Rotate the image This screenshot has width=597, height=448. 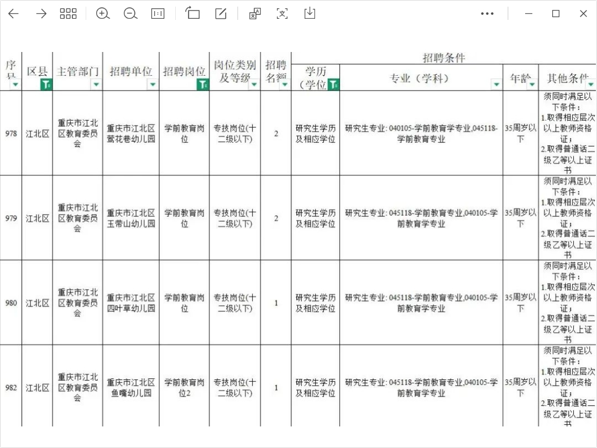pyautogui.click(x=193, y=13)
